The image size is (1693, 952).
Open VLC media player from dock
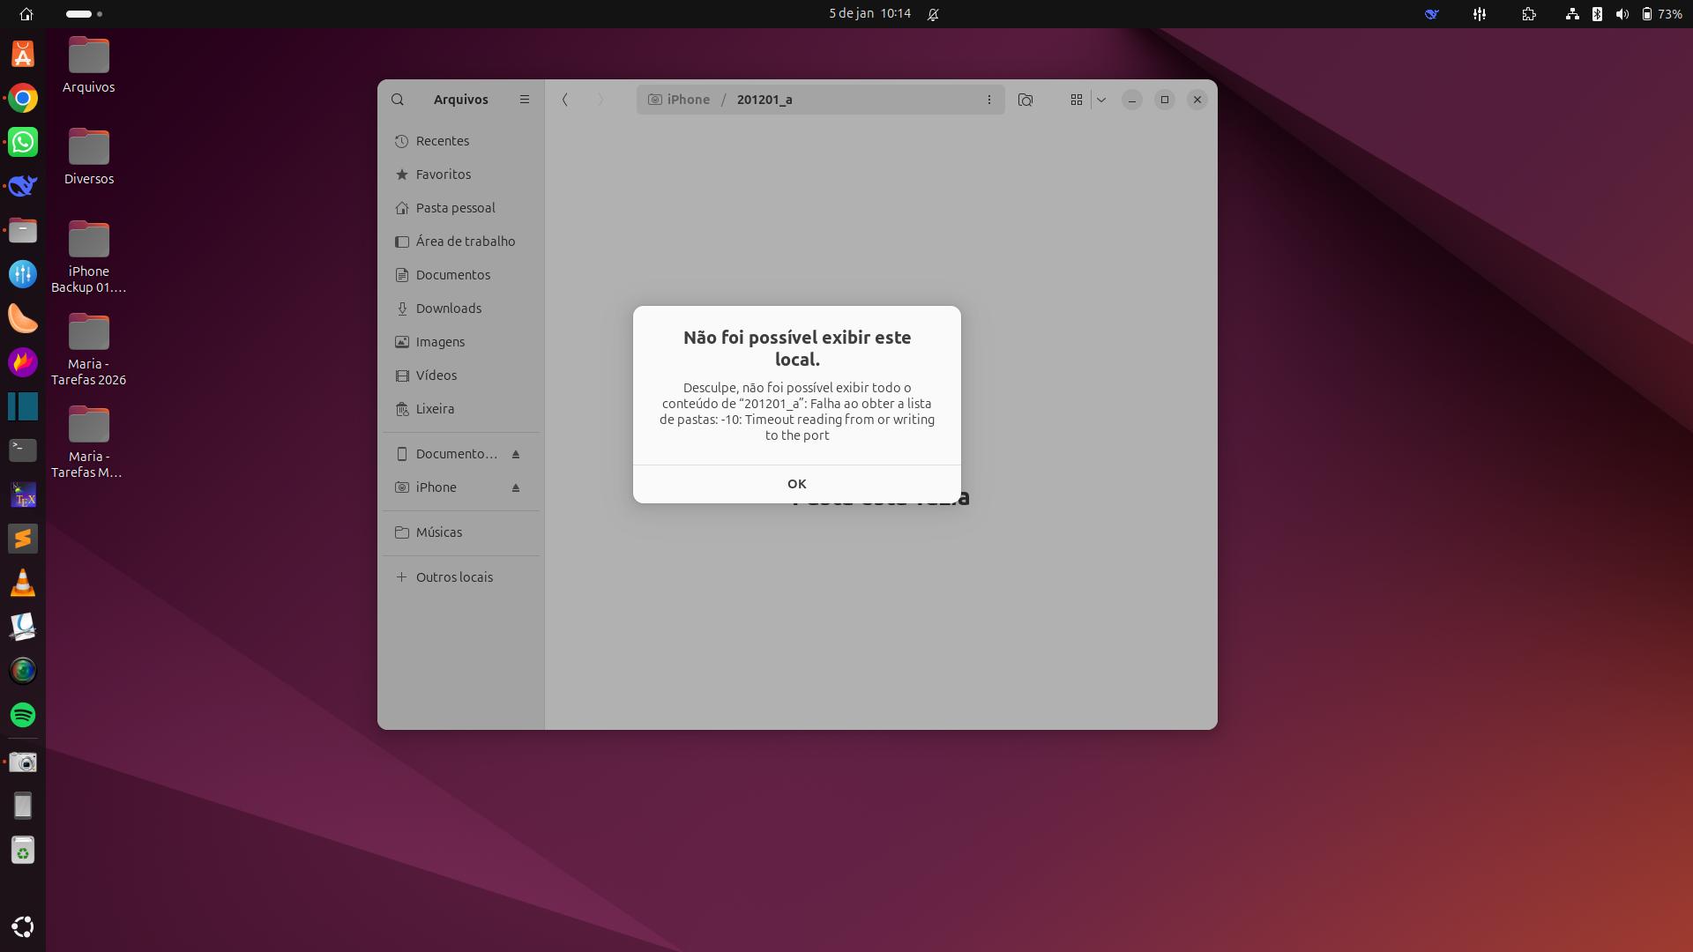(23, 583)
